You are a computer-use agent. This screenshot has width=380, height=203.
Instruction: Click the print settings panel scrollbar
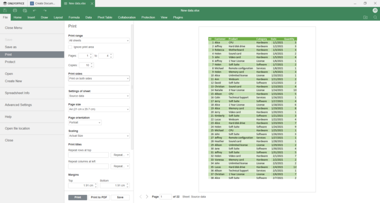tap(132, 87)
